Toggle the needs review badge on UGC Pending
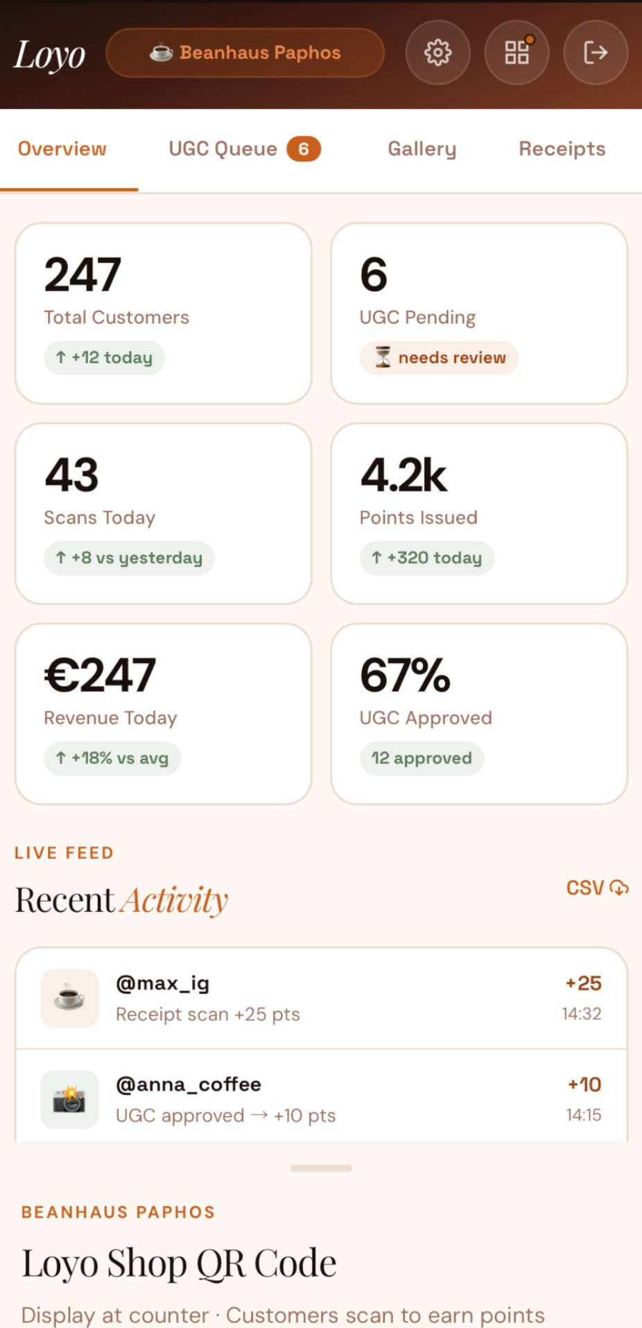The height and width of the screenshot is (1328, 642). (438, 358)
